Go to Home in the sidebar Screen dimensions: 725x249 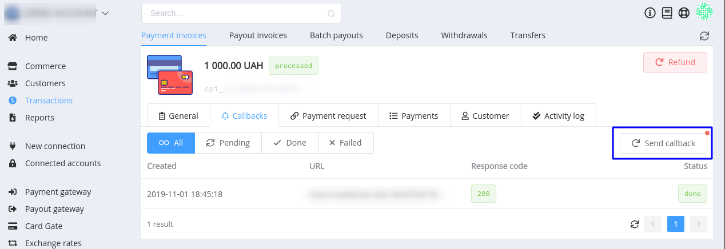tap(36, 38)
